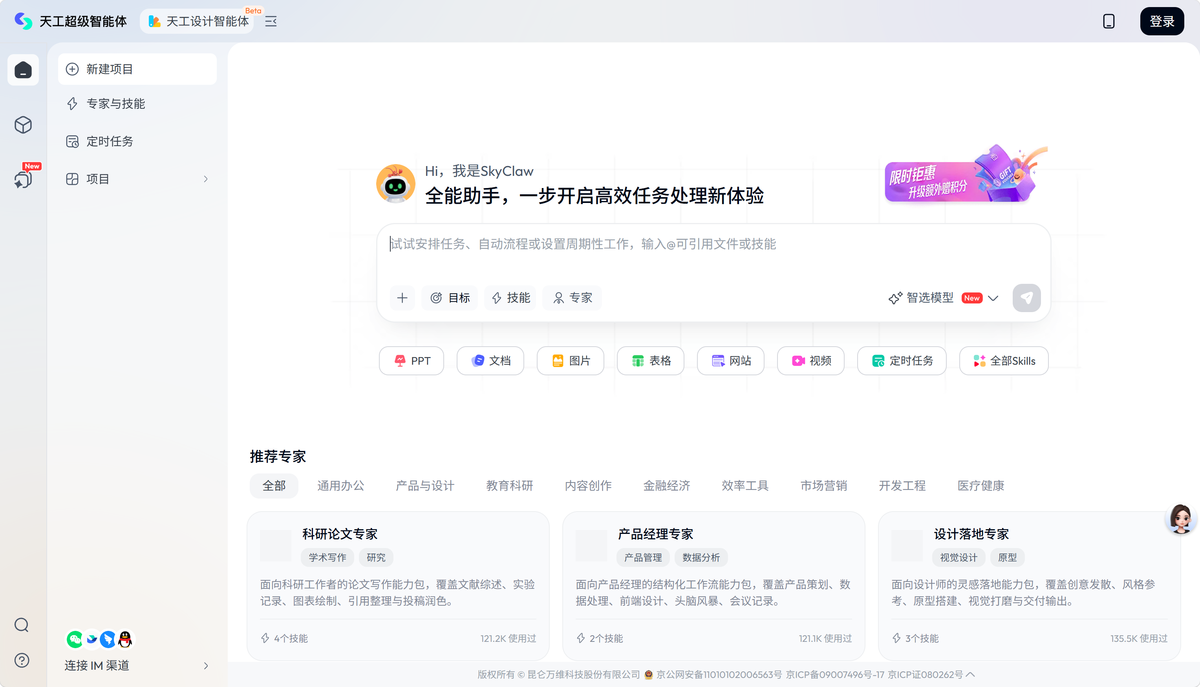
Task: Click 目标 option in input toolbar
Action: tap(450, 298)
